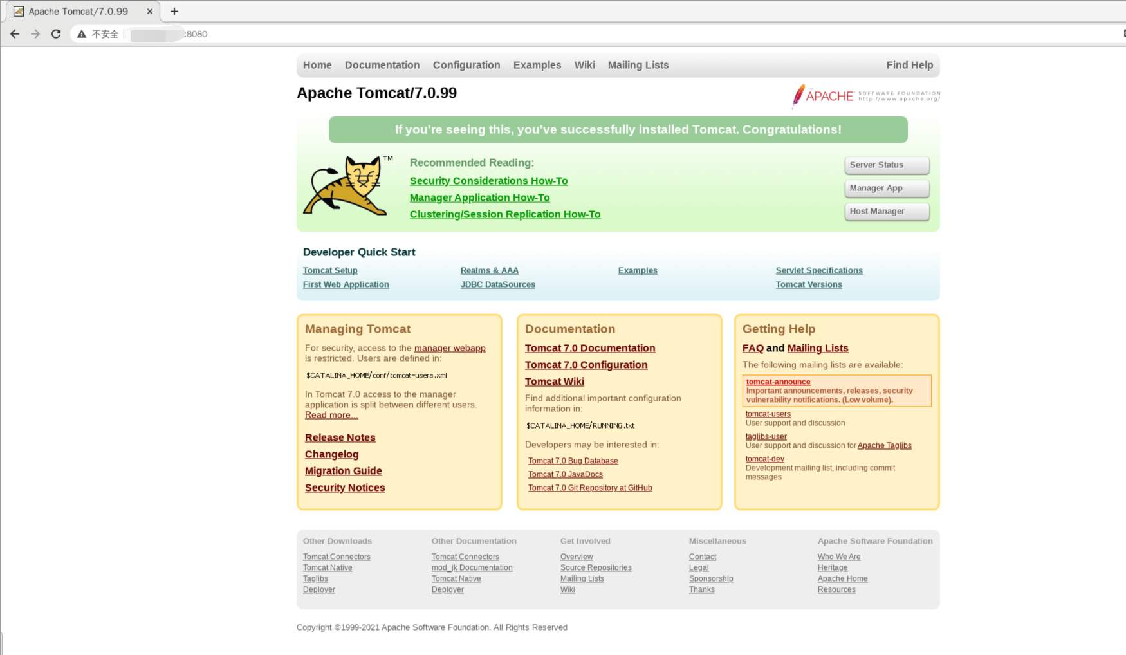The width and height of the screenshot is (1126, 655).
Task: Click the Server Status button
Action: (887, 165)
